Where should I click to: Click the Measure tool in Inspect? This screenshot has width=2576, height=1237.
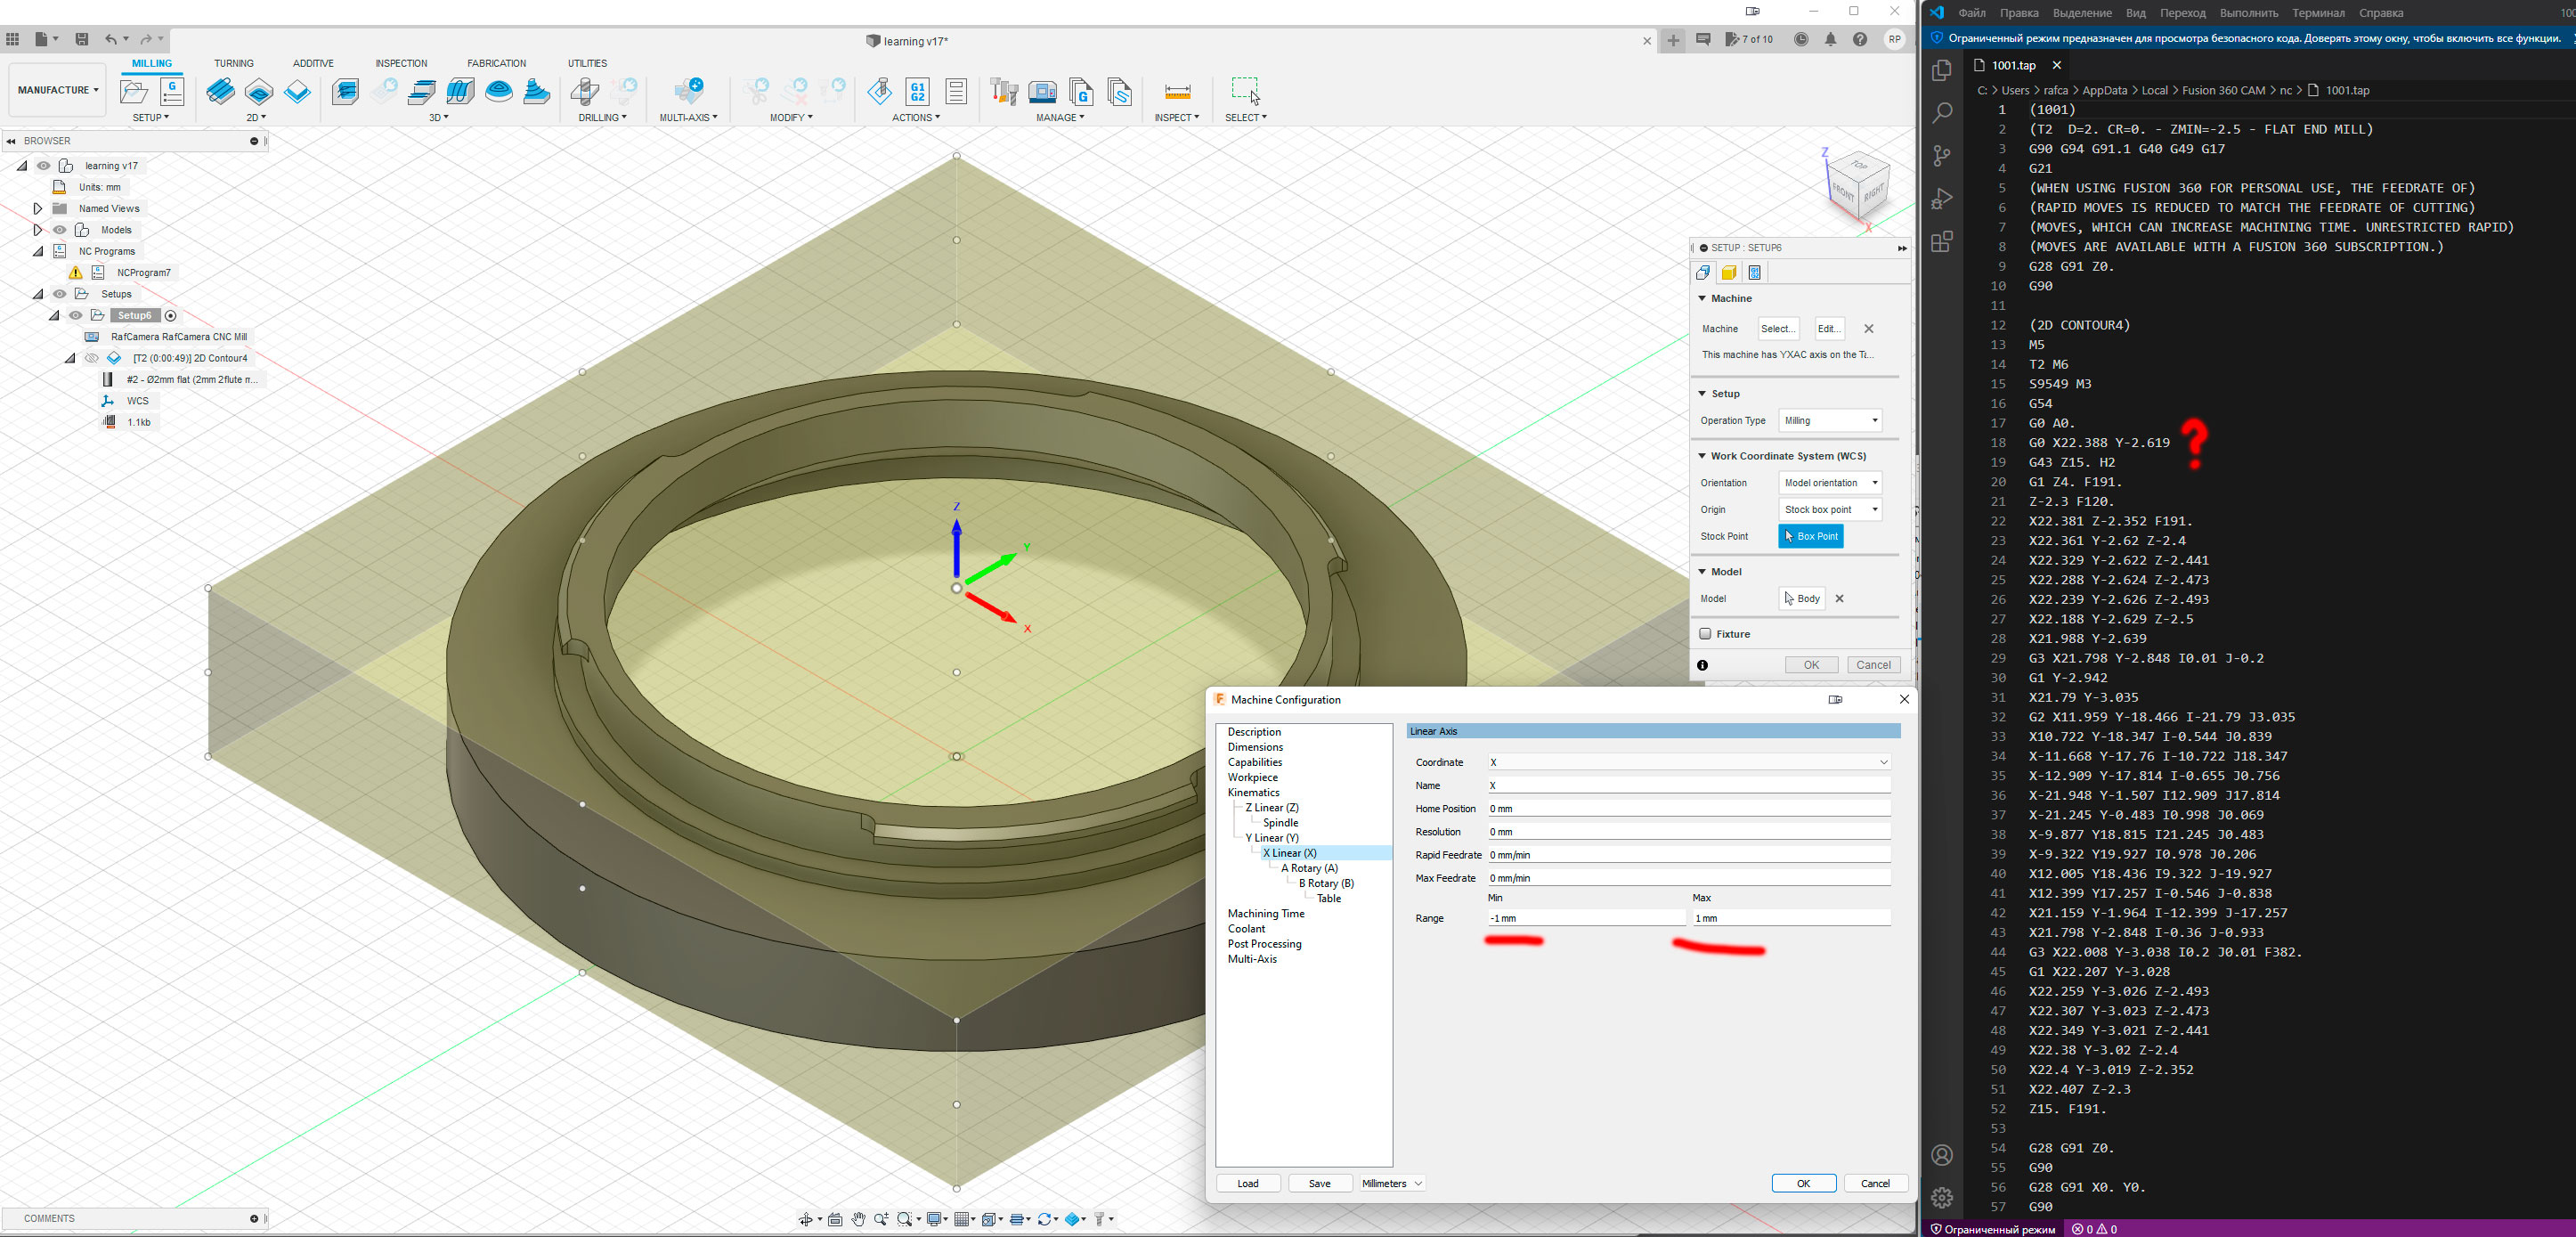coord(1177,92)
